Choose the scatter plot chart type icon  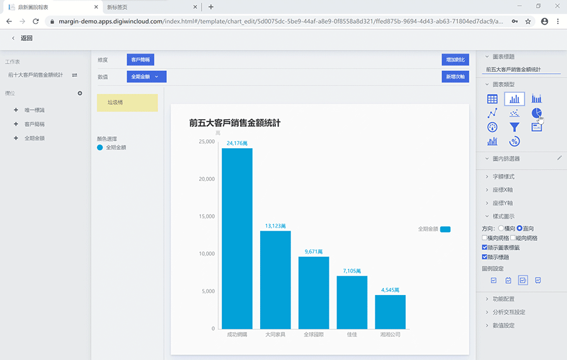515,113
